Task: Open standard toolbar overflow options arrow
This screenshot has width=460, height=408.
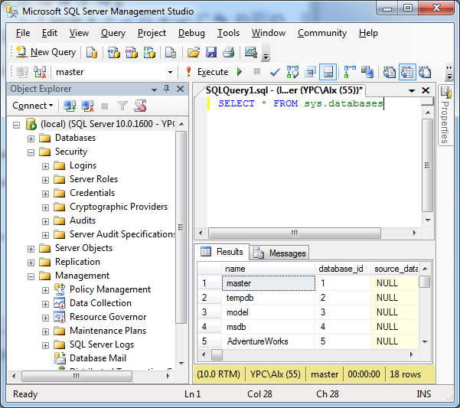Action: [x=266, y=57]
